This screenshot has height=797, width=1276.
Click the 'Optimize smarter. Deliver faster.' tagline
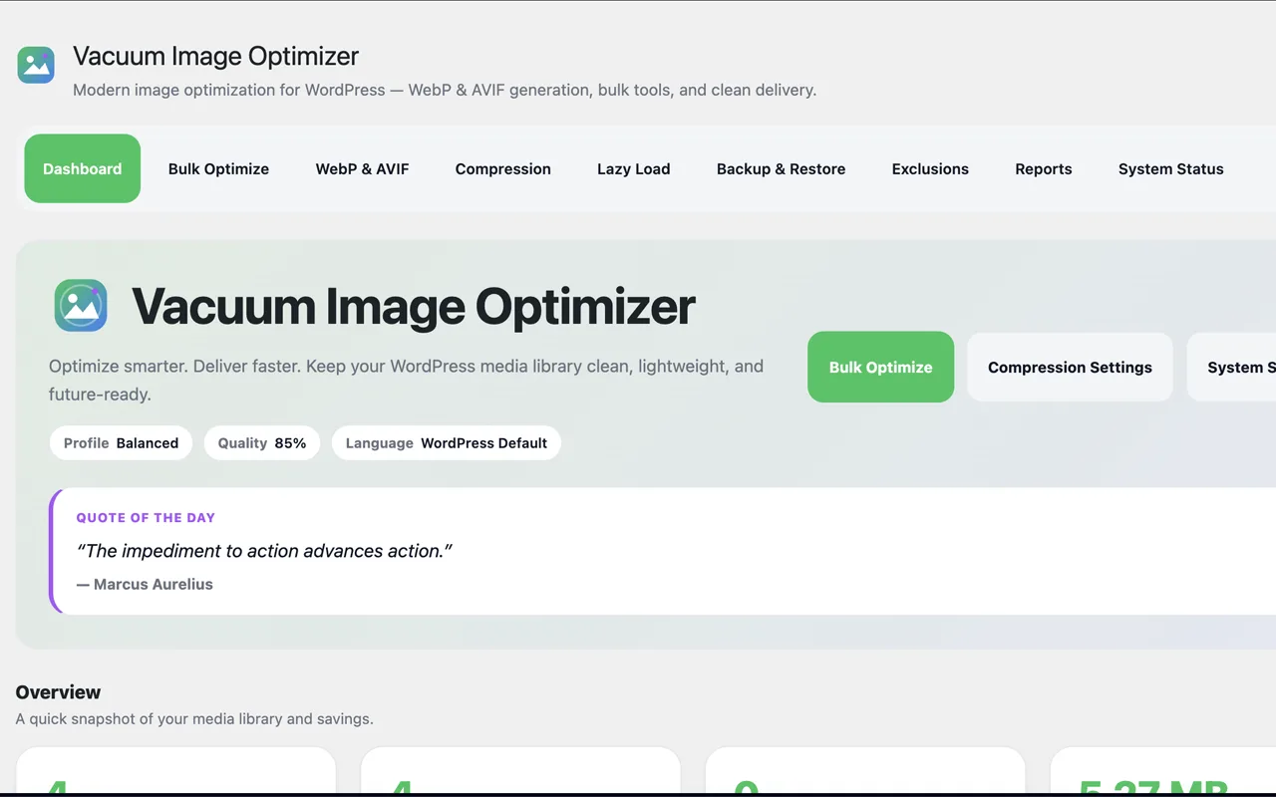[406, 380]
